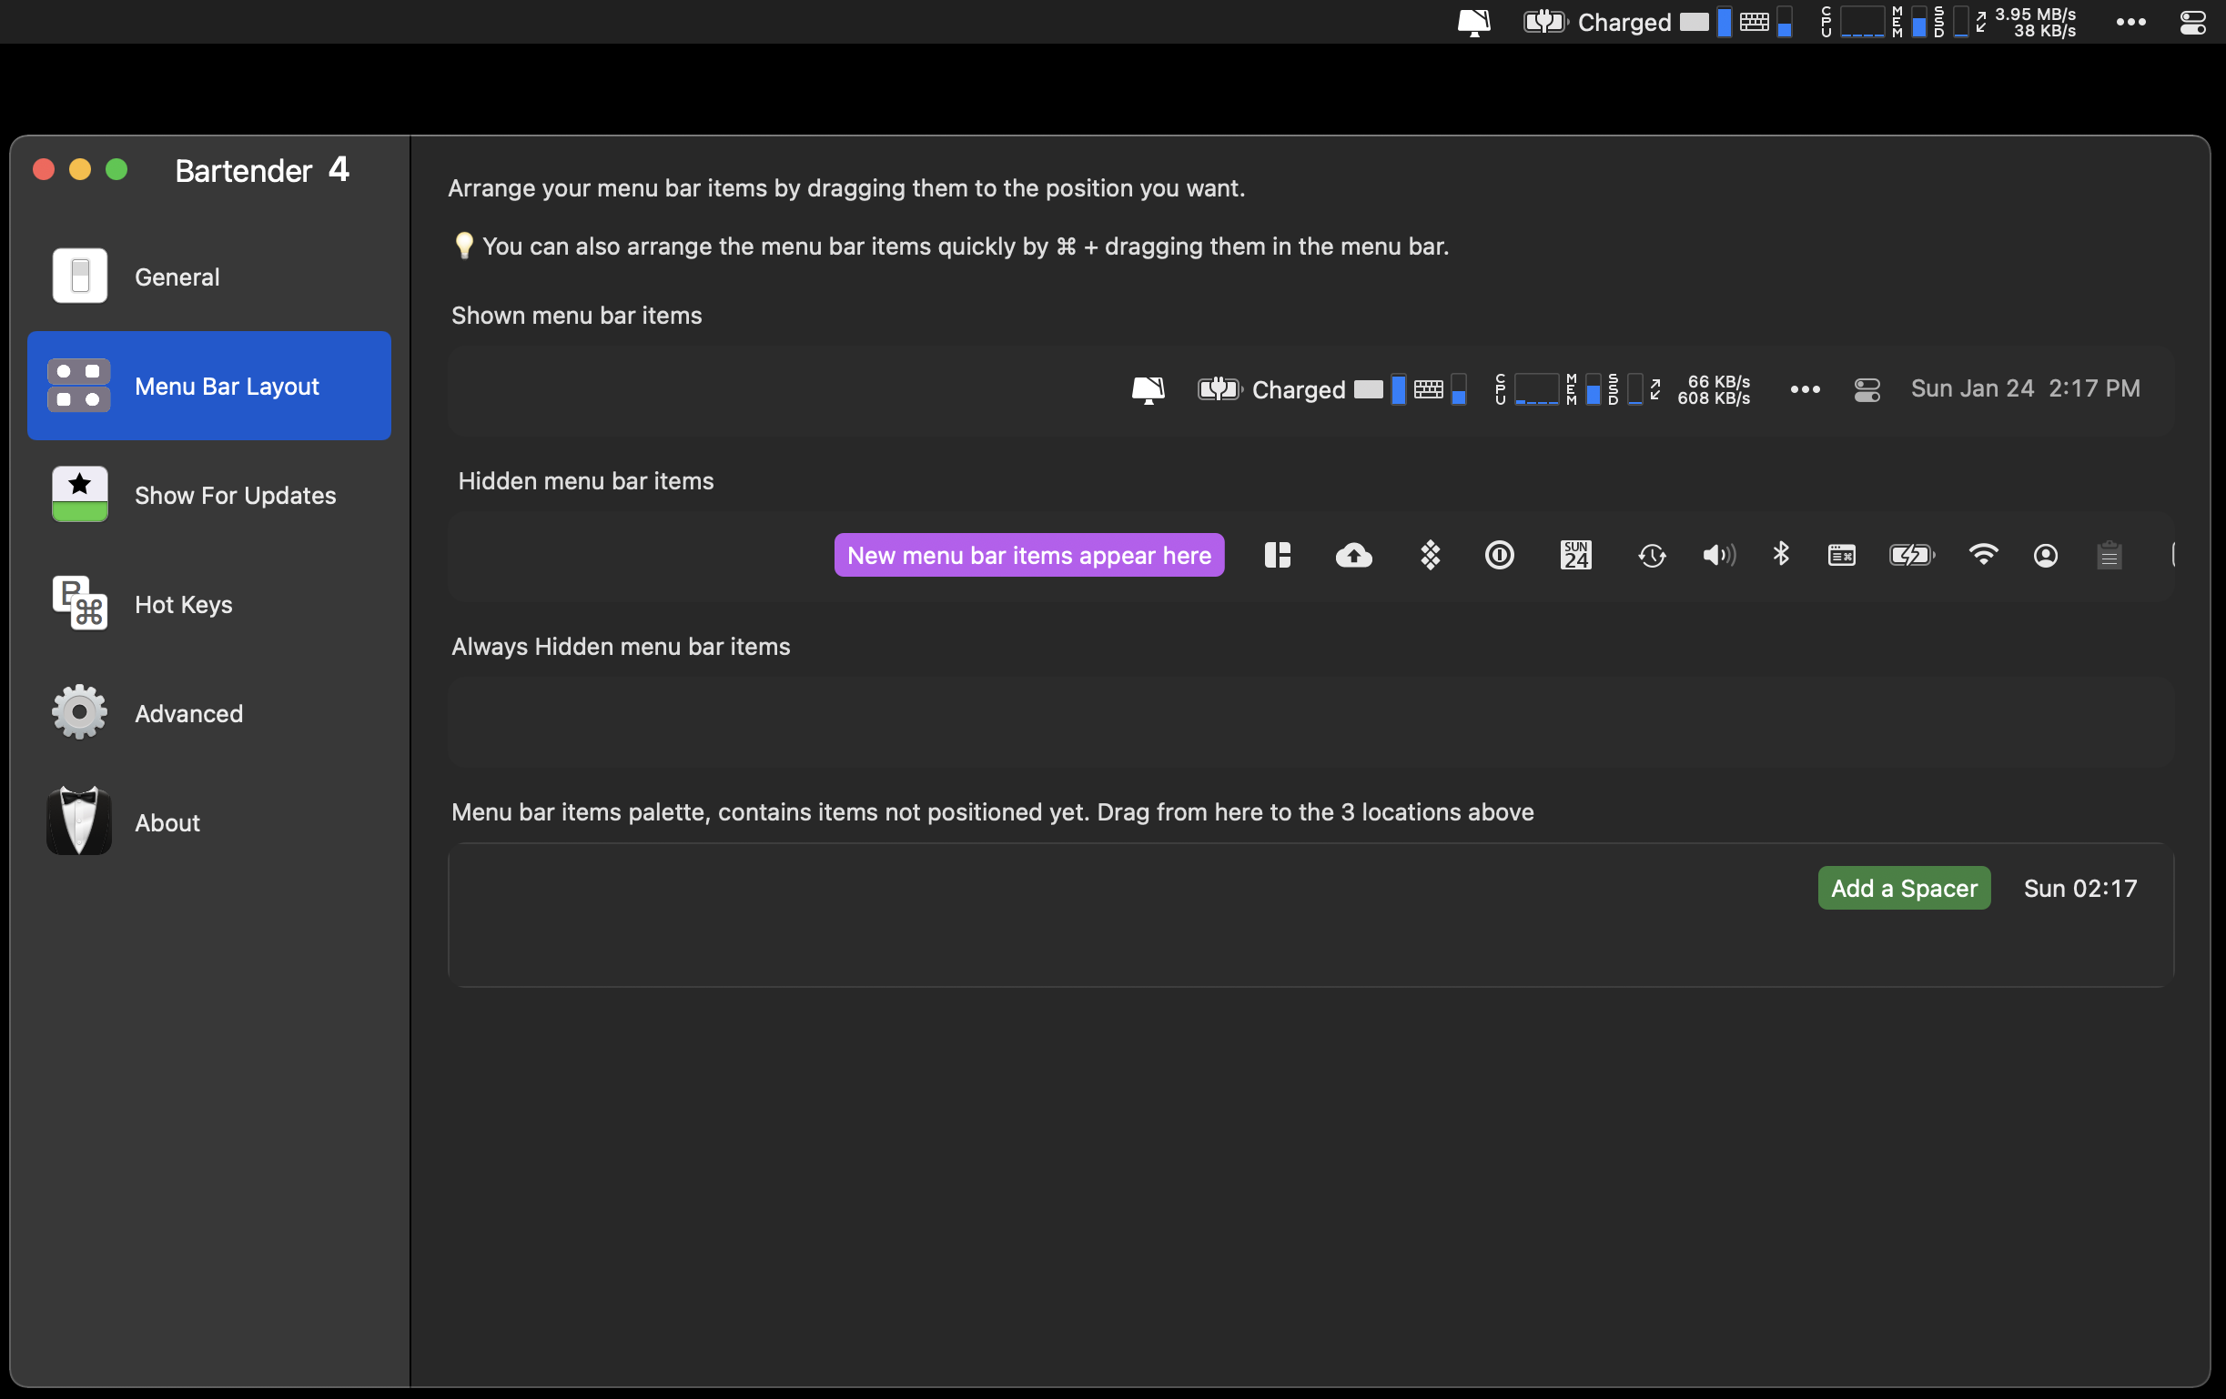Click the Bartender 4 window title

pos(261,170)
